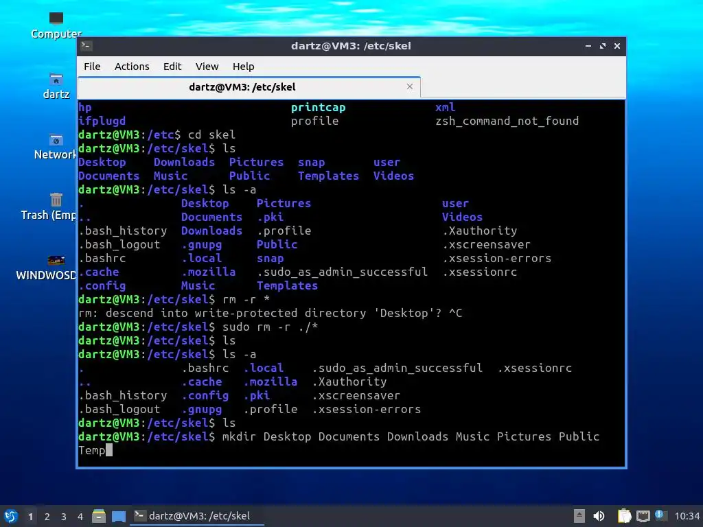Switch to virtual desktop 2
Screen dimensions: 703x527
[x=47, y=517]
